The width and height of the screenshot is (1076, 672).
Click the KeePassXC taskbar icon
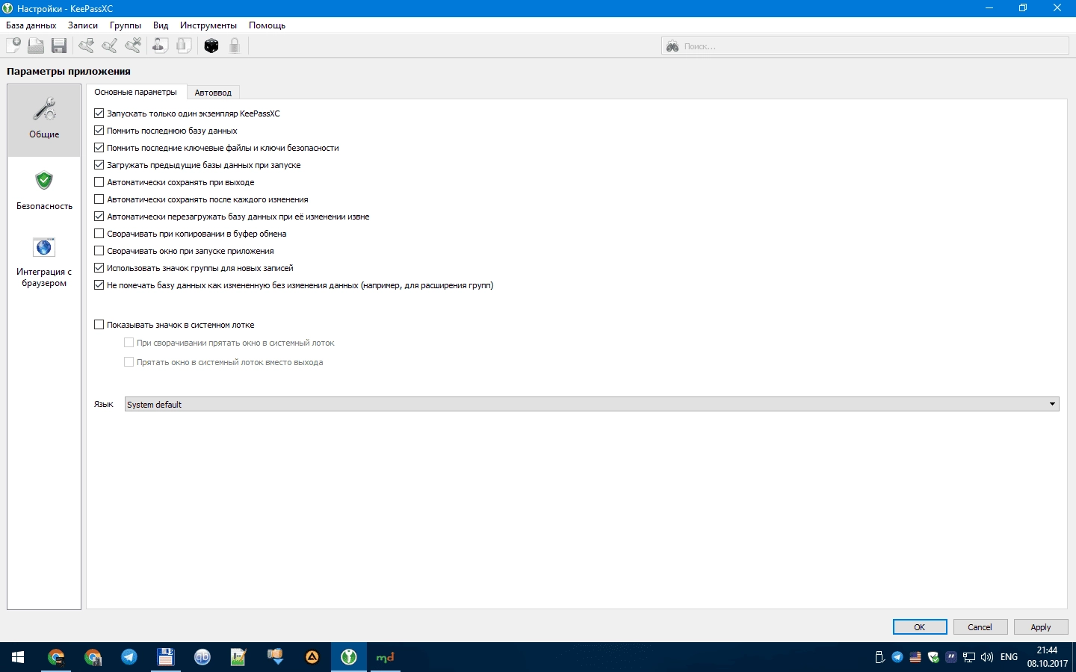point(349,657)
